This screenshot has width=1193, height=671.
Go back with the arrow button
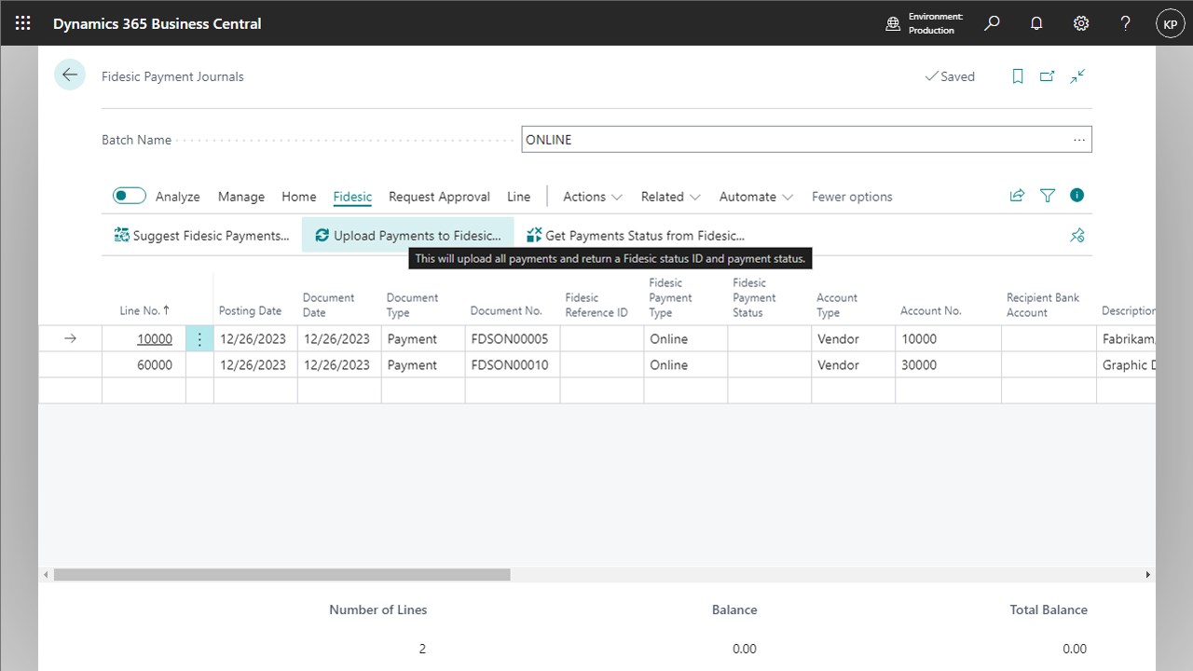70,75
